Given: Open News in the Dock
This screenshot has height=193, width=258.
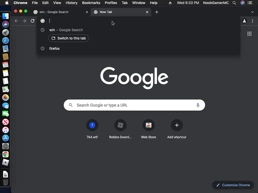Looking at the screenshot, I should pyautogui.click(x=6, y=122).
